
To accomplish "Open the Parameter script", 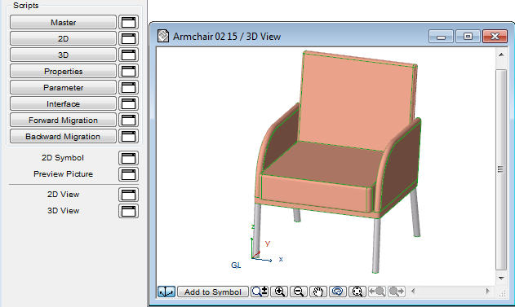I will [x=63, y=87].
